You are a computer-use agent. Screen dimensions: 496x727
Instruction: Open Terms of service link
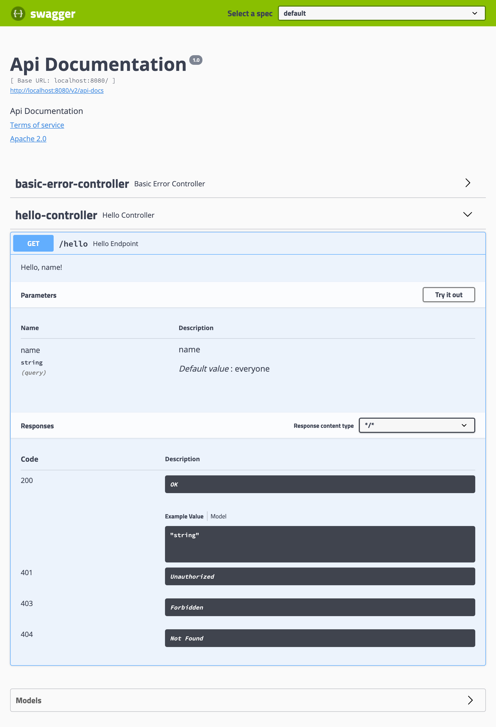[37, 125]
